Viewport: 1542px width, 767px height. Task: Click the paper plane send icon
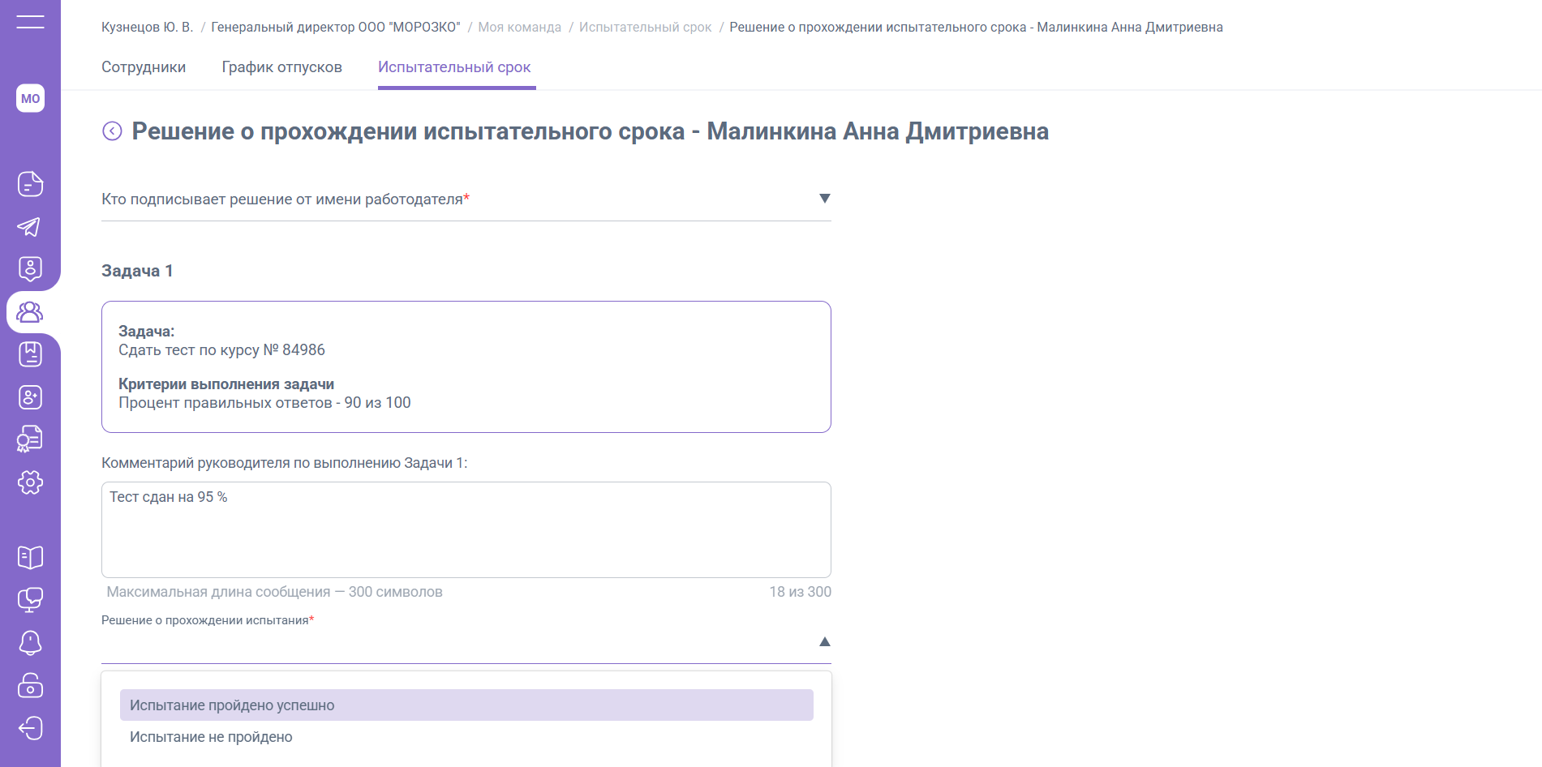[x=30, y=227]
